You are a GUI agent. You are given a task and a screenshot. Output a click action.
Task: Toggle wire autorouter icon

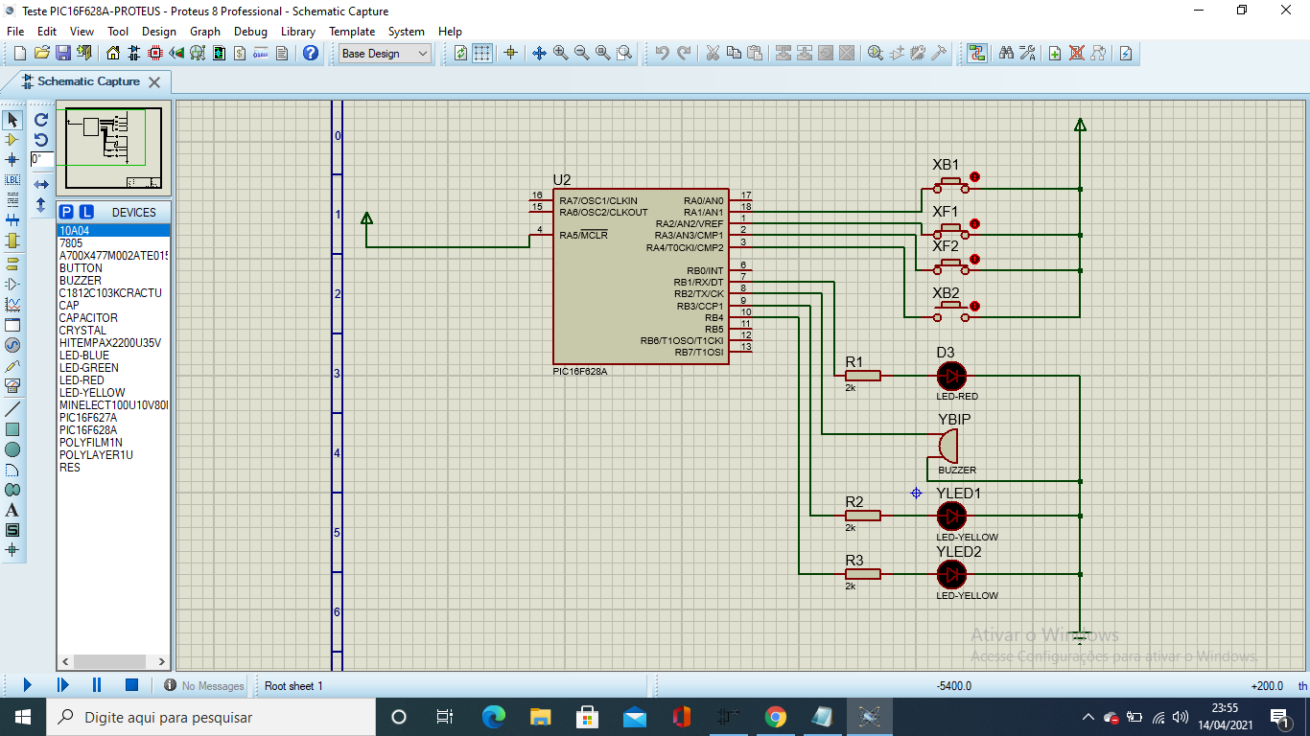point(976,53)
